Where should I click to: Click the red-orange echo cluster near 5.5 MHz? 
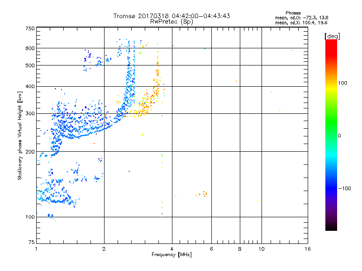[205, 194]
